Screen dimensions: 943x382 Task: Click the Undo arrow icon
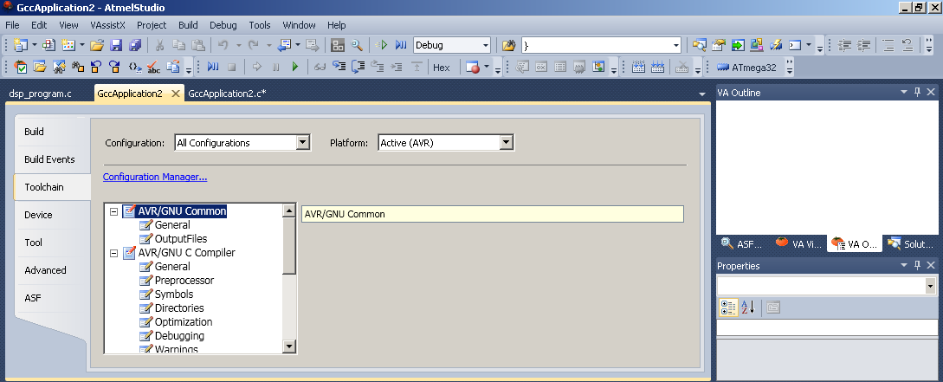223,45
